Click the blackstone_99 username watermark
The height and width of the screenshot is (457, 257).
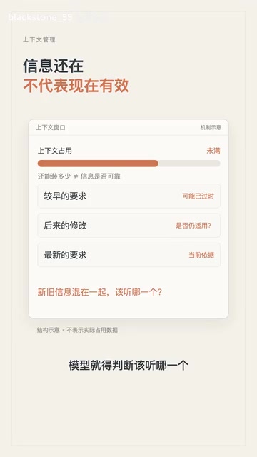(x=40, y=17)
